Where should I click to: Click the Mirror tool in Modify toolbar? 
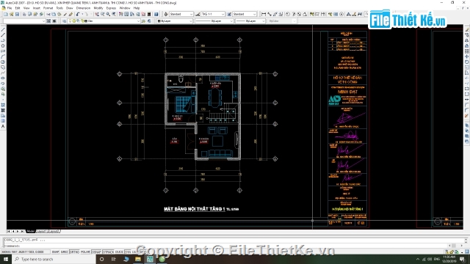(467, 40)
